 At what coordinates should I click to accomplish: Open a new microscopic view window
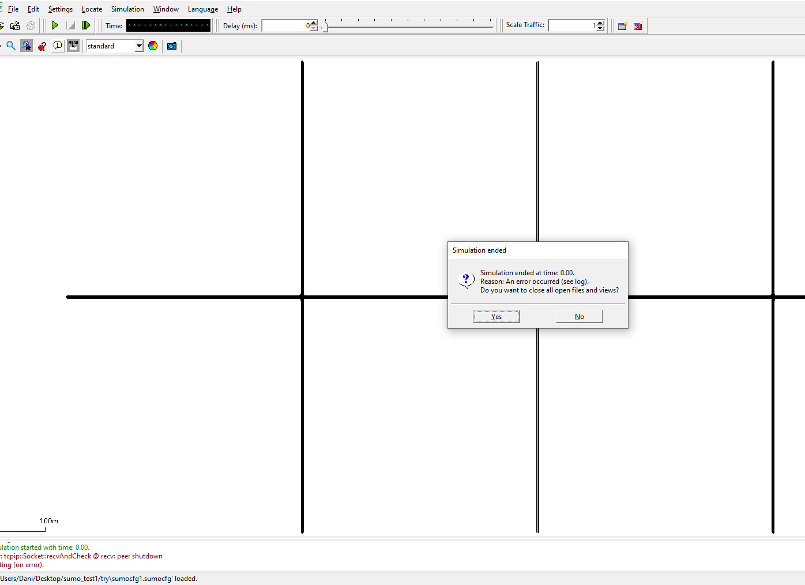pyautogui.click(x=622, y=25)
